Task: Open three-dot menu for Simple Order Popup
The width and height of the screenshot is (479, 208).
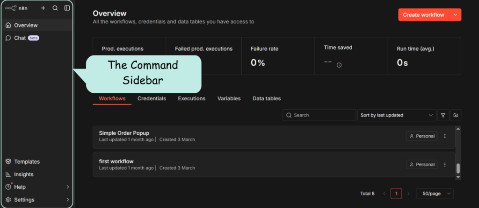Action: click(445, 136)
